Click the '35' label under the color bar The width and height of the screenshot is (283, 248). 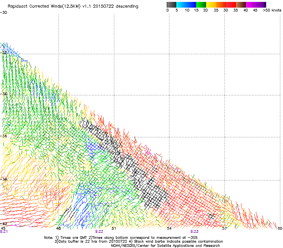236,10
